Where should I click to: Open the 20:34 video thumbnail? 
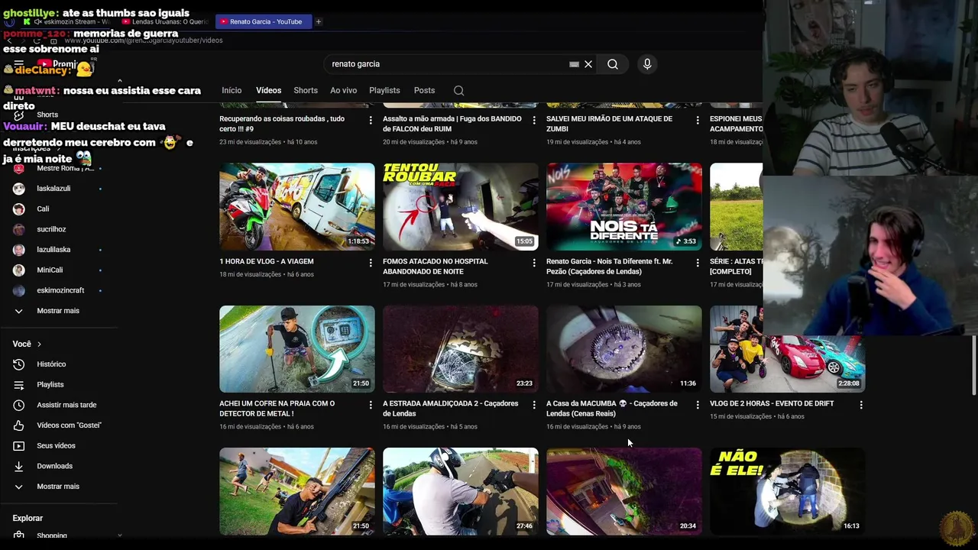pyautogui.click(x=624, y=491)
